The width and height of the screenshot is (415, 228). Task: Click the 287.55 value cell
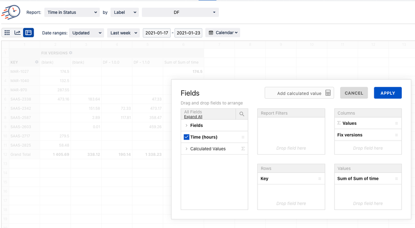pos(55,90)
